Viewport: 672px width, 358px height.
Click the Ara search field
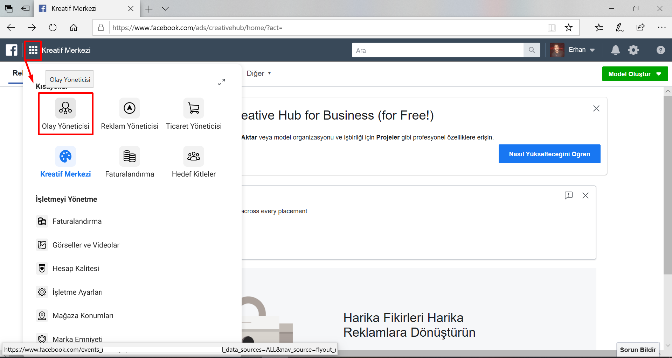tap(438, 50)
